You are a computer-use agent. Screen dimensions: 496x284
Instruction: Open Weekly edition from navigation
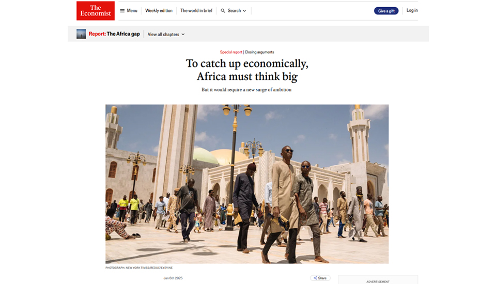(159, 10)
